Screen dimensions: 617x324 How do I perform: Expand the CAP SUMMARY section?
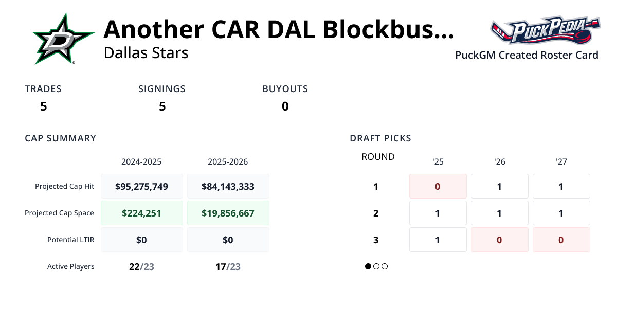click(x=60, y=138)
